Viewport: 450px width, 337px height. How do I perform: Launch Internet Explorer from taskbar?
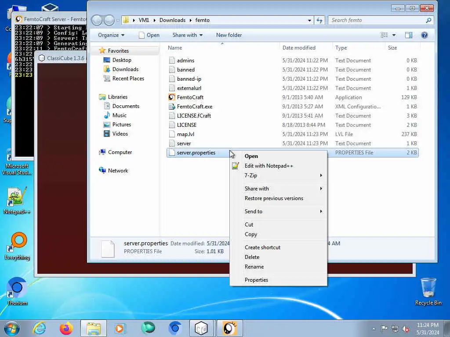(39, 328)
